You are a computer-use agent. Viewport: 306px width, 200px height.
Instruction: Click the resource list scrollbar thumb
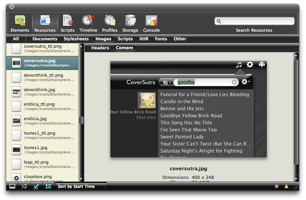pos(81,120)
